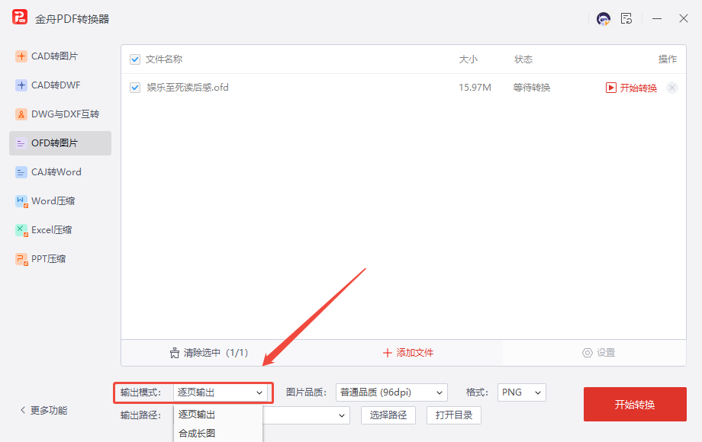The height and width of the screenshot is (442, 702).
Task: Click the trash icon next to 清除选中
Action: [175, 353]
